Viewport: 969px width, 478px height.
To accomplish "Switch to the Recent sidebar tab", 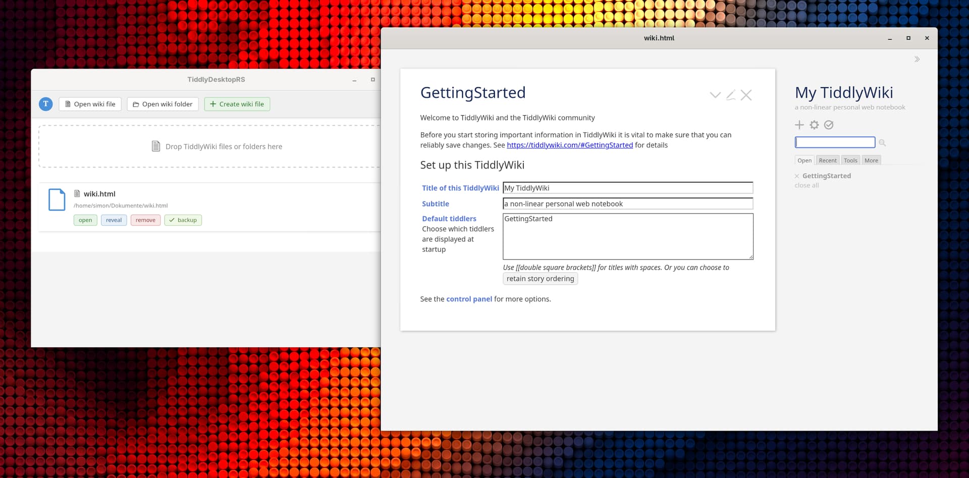I will coord(828,161).
